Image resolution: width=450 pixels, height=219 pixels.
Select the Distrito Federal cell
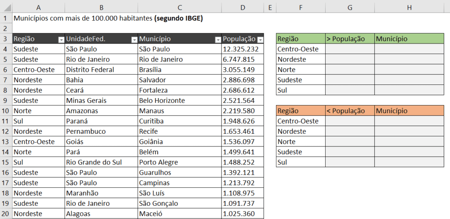point(101,69)
